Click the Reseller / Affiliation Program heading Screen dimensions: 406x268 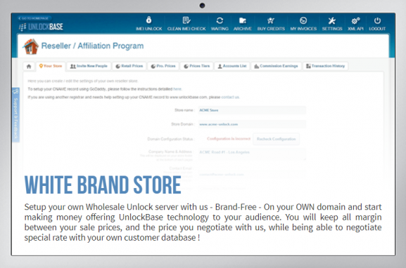click(x=92, y=46)
